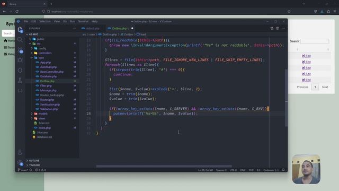The width and height of the screenshot is (339, 191).
Task: Click the Ln Col cursor position in status bar
Action: pyautogui.click(x=206, y=170)
